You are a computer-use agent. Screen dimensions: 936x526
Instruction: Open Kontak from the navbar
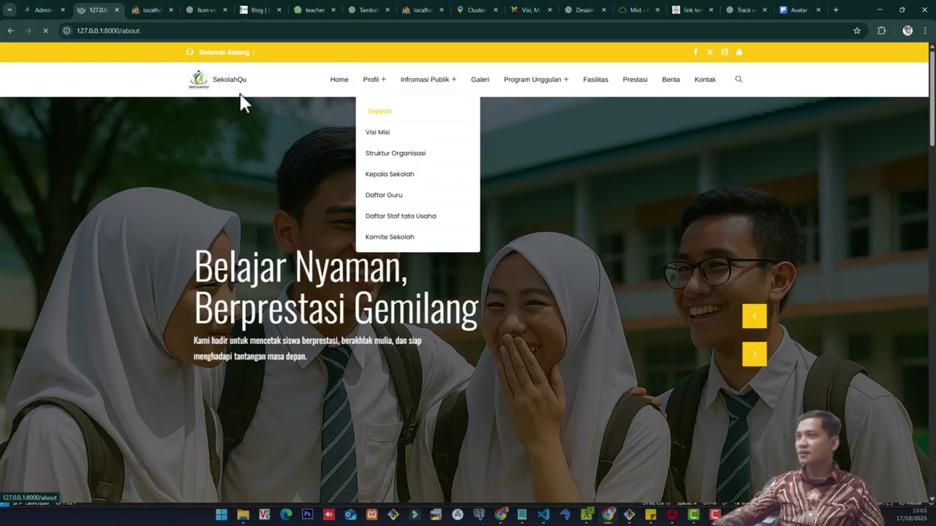pyautogui.click(x=705, y=80)
